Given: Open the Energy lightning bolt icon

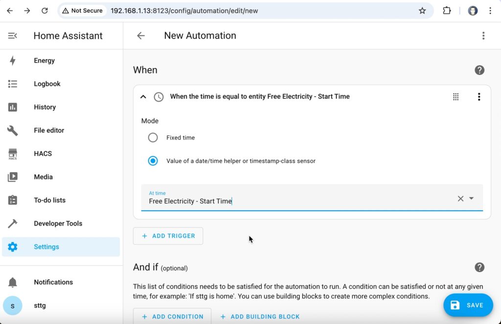Looking at the screenshot, I should click(x=12, y=61).
